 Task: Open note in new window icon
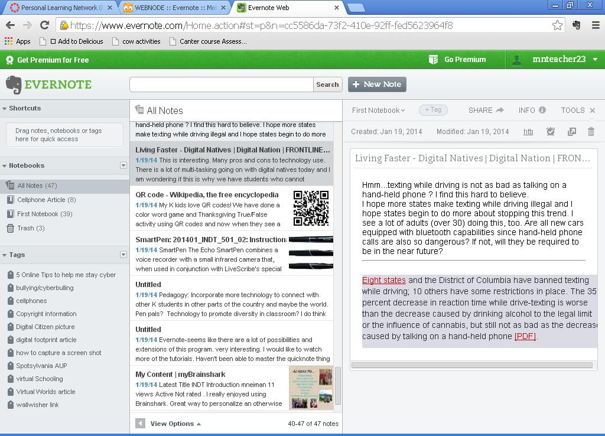pos(572,132)
